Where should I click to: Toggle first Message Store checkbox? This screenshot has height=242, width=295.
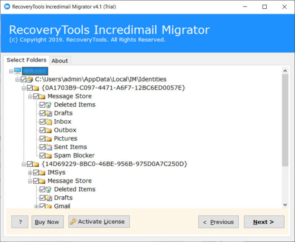click(36, 96)
